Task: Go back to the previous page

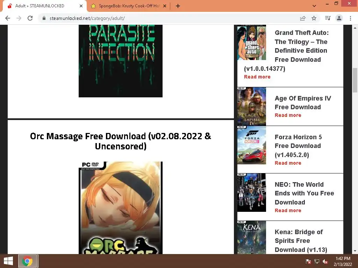Action: (8, 18)
